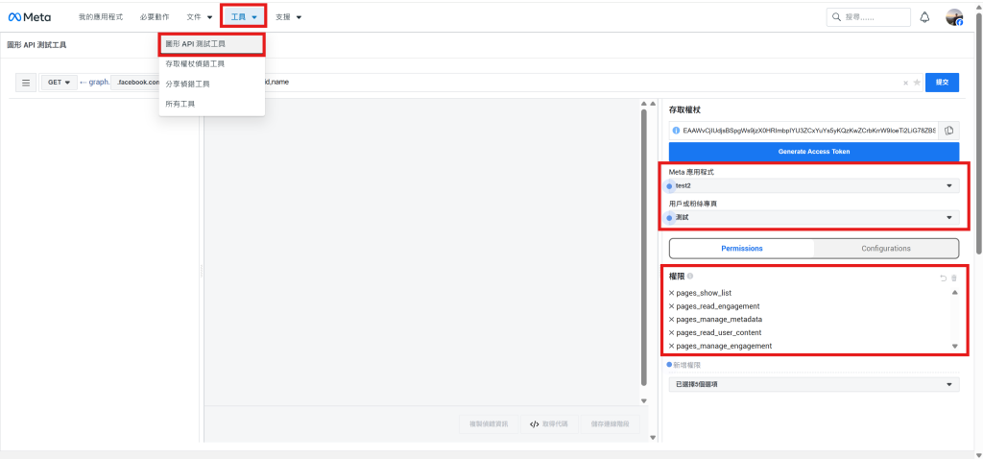Open the notifications bell icon

coord(924,17)
